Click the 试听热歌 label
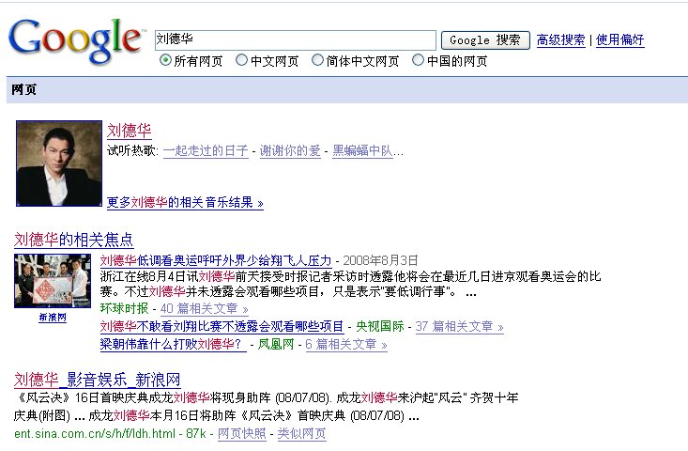 point(132,151)
